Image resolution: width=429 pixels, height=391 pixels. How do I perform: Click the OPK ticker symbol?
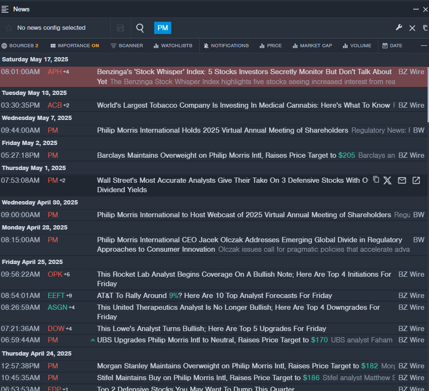(x=55, y=274)
